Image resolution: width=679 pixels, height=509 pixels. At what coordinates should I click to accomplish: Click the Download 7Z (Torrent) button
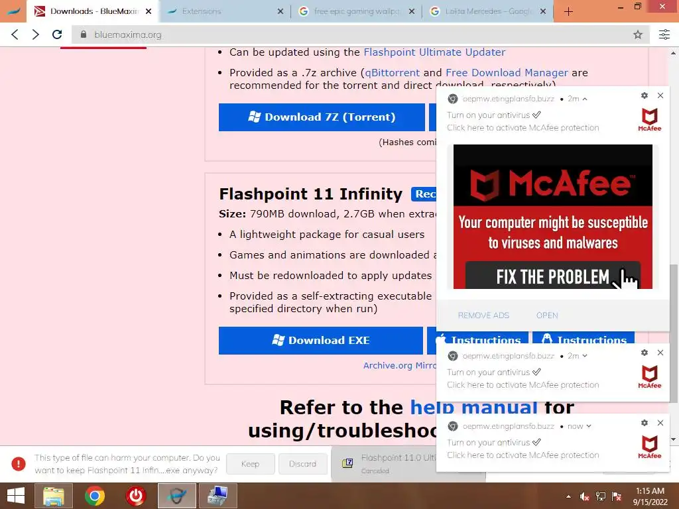322,117
